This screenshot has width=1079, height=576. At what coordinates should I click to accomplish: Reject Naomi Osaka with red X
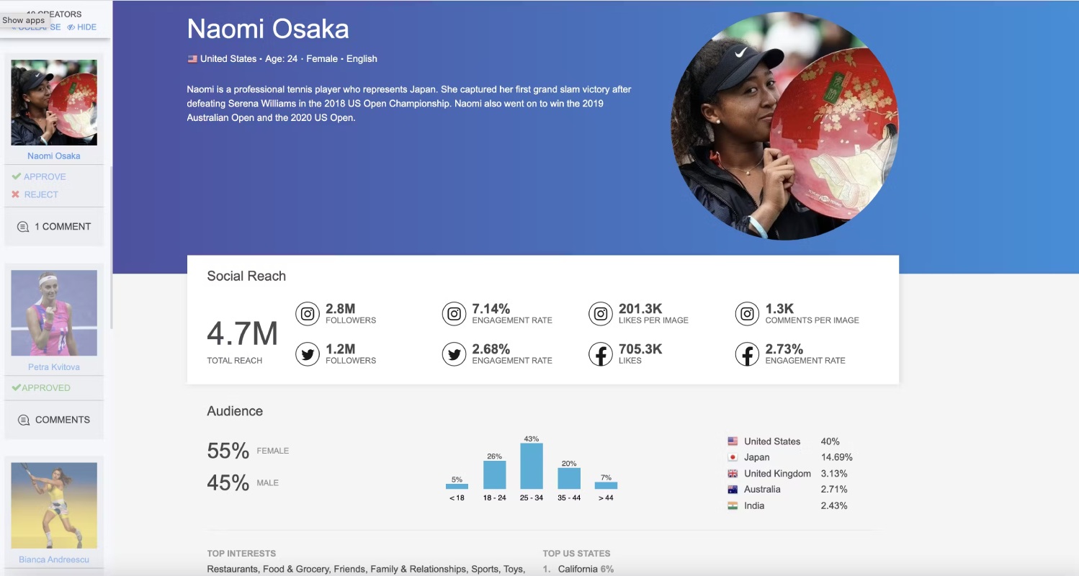[x=35, y=194]
